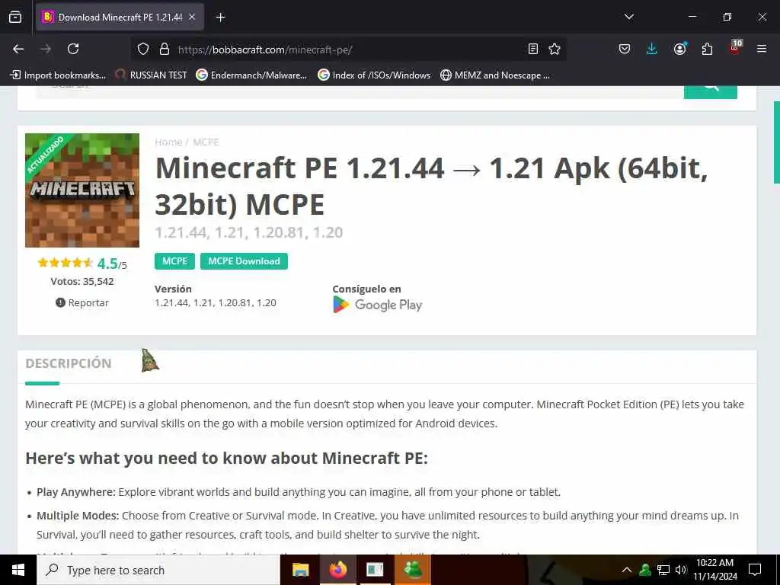Open the Minecraft app thumbnail image
Viewport: 780px width, 585px height.
coord(82,190)
